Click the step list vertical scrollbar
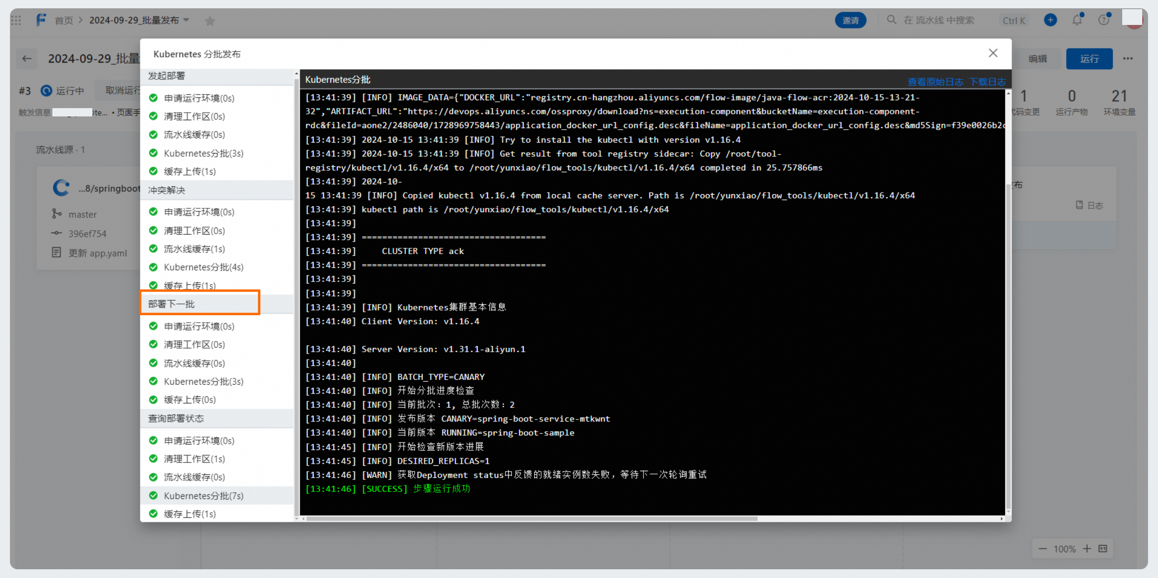The width and height of the screenshot is (1158, 578). pos(296,296)
